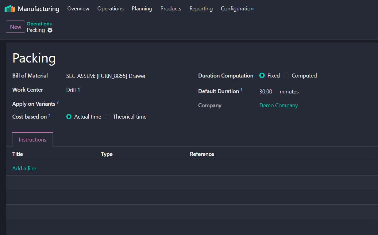Open the Planning menu
The height and width of the screenshot is (235, 378).
pyautogui.click(x=142, y=9)
